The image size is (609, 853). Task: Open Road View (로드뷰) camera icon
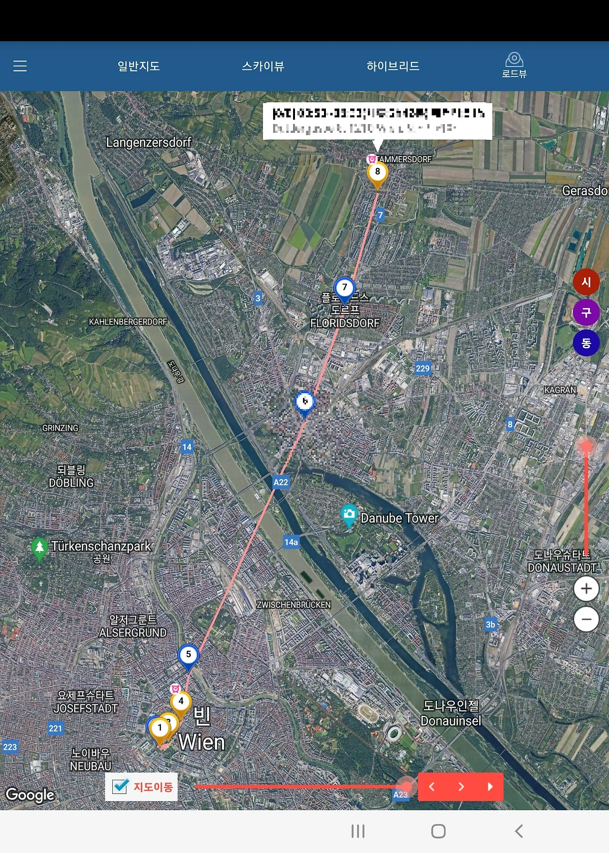[x=514, y=65]
